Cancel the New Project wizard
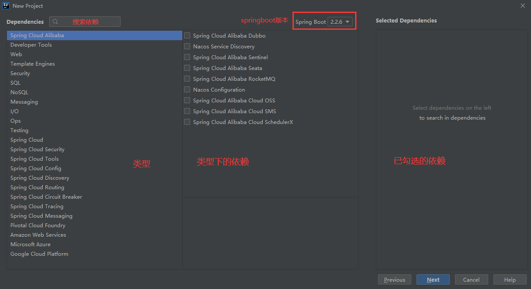Image resolution: width=531 pixels, height=289 pixels. [x=471, y=279]
